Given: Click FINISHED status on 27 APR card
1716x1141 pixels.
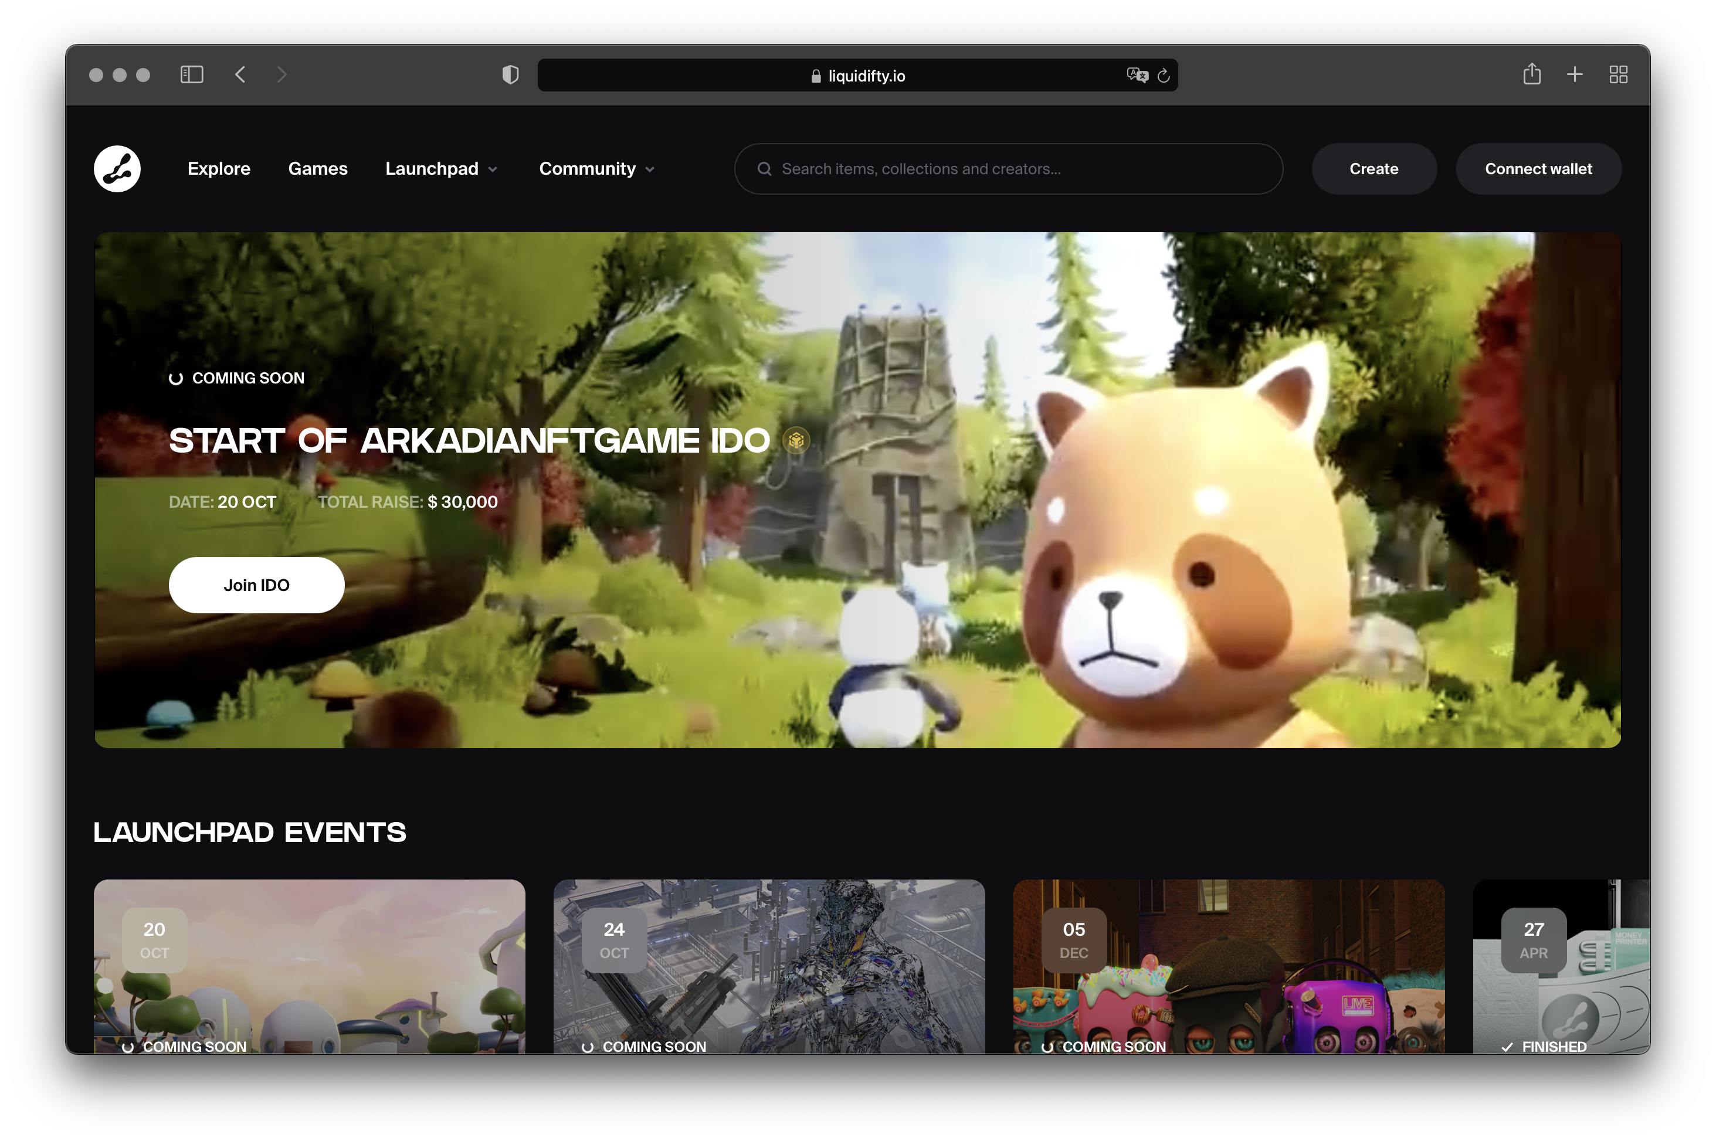Looking at the screenshot, I should click(x=1544, y=1047).
